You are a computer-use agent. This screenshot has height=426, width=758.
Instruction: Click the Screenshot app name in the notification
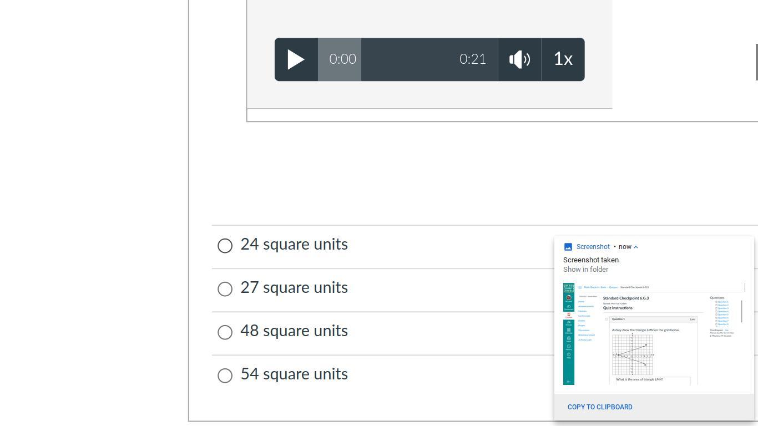(593, 247)
